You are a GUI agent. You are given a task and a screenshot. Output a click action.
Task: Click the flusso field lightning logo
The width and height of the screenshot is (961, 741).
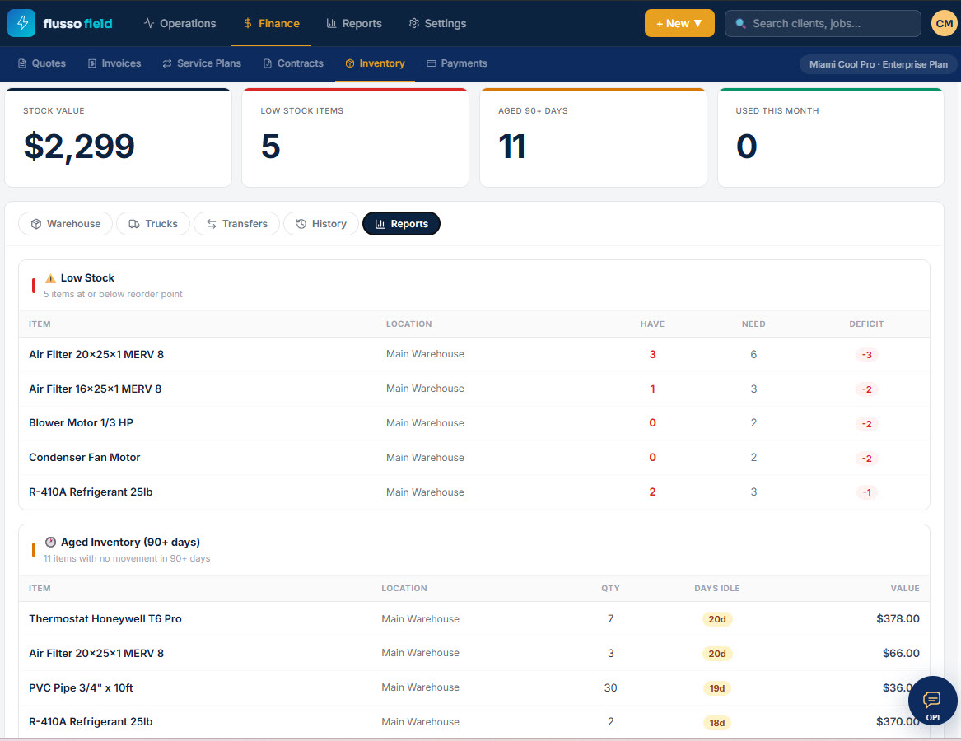21,23
